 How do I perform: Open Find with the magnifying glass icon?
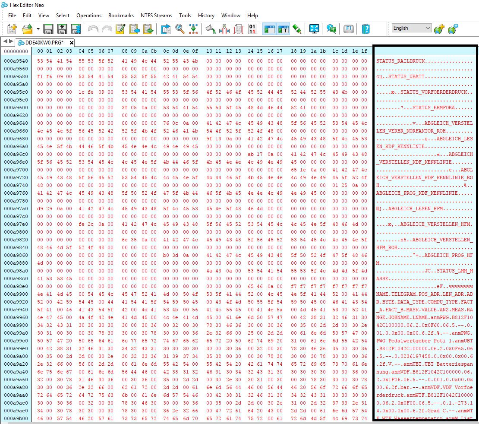180,29
